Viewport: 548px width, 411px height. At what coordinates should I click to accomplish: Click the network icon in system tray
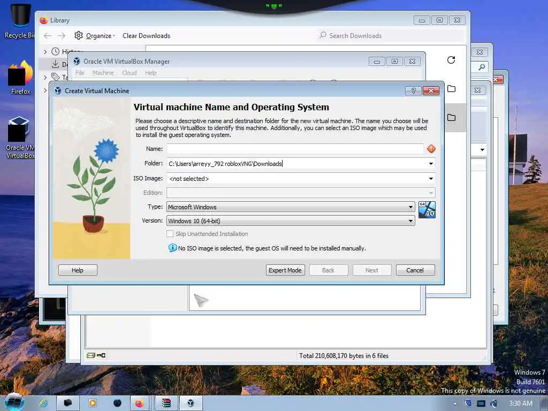[481, 404]
